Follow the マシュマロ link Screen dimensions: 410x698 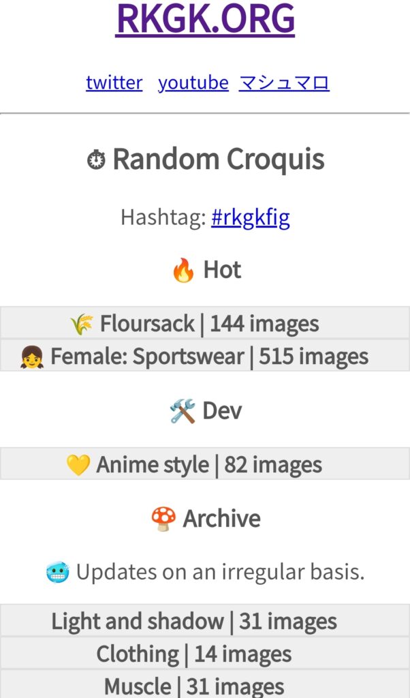[284, 82]
